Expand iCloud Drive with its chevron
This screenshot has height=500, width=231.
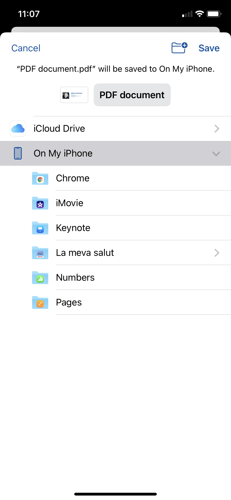pos(217,129)
